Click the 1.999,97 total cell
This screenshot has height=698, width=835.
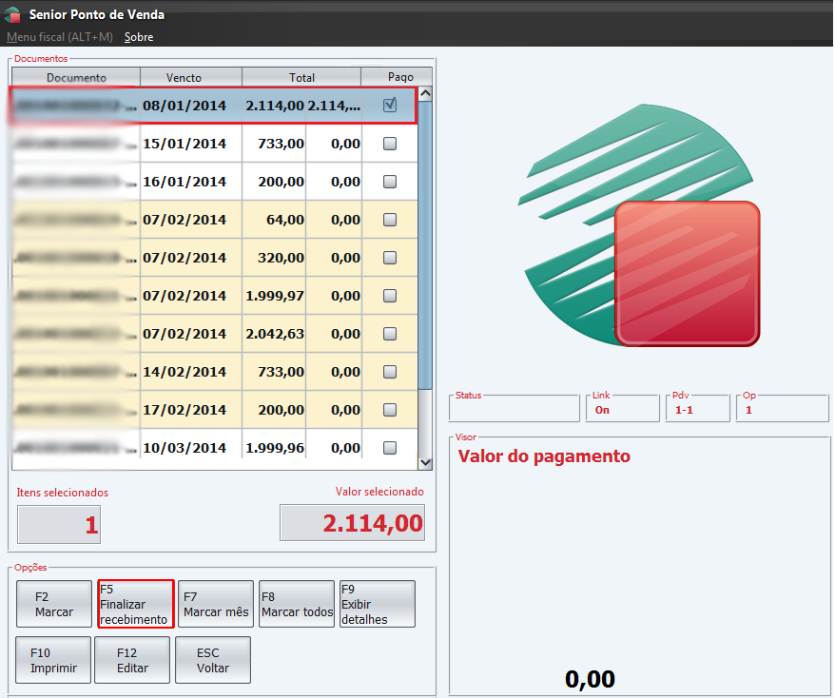coord(274,296)
